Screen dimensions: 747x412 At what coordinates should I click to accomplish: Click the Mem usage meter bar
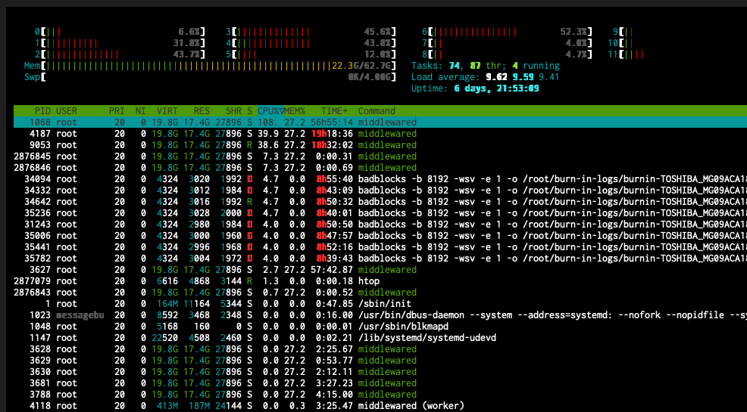click(210, 66)
